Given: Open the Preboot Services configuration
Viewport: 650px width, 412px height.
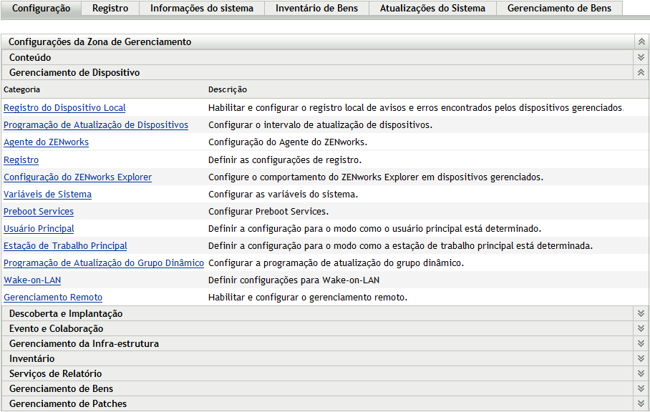Looking at the screenshot, I should coord(39,211).
